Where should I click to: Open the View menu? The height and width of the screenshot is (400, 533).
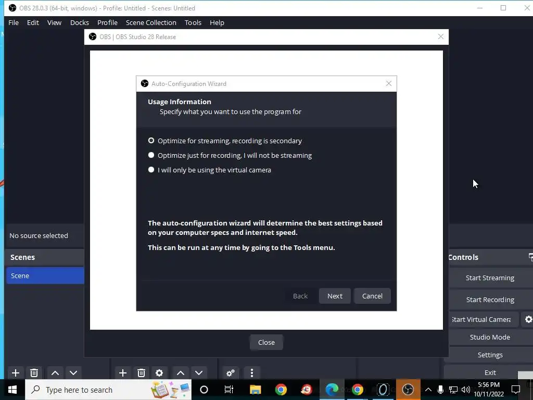coord(54,23)
